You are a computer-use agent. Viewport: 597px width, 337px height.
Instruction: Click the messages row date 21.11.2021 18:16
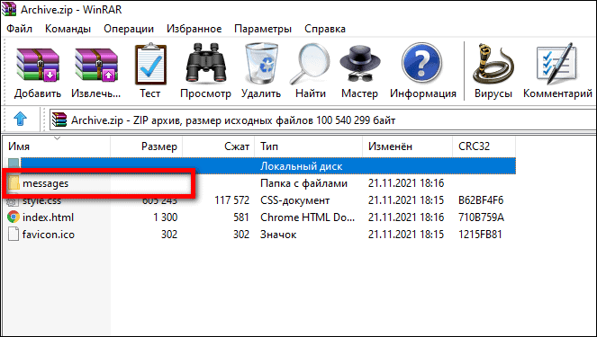point(406,183)
